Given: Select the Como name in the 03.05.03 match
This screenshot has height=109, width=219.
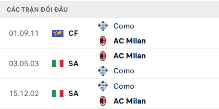Looking at the screenshot, I should pos(124,71).
